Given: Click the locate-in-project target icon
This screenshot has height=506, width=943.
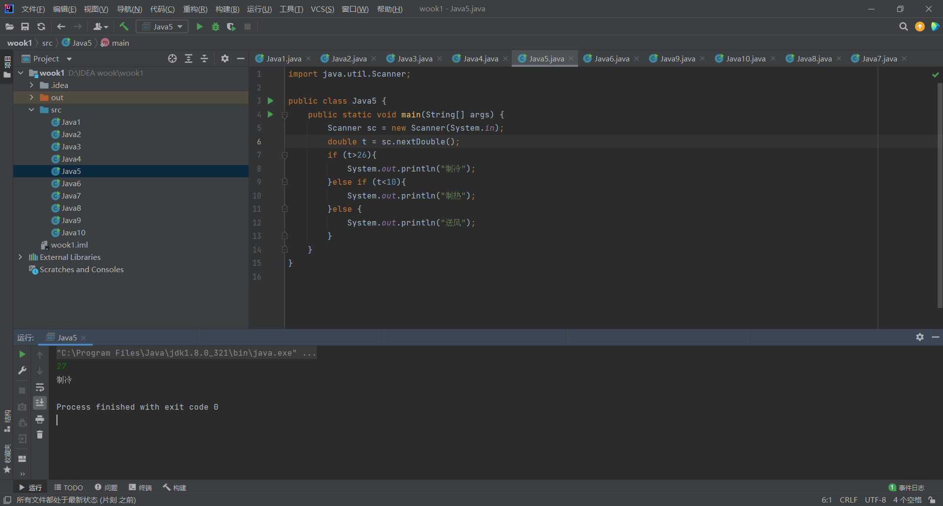Looking at the screenshot, I should (x=172, y=58).
